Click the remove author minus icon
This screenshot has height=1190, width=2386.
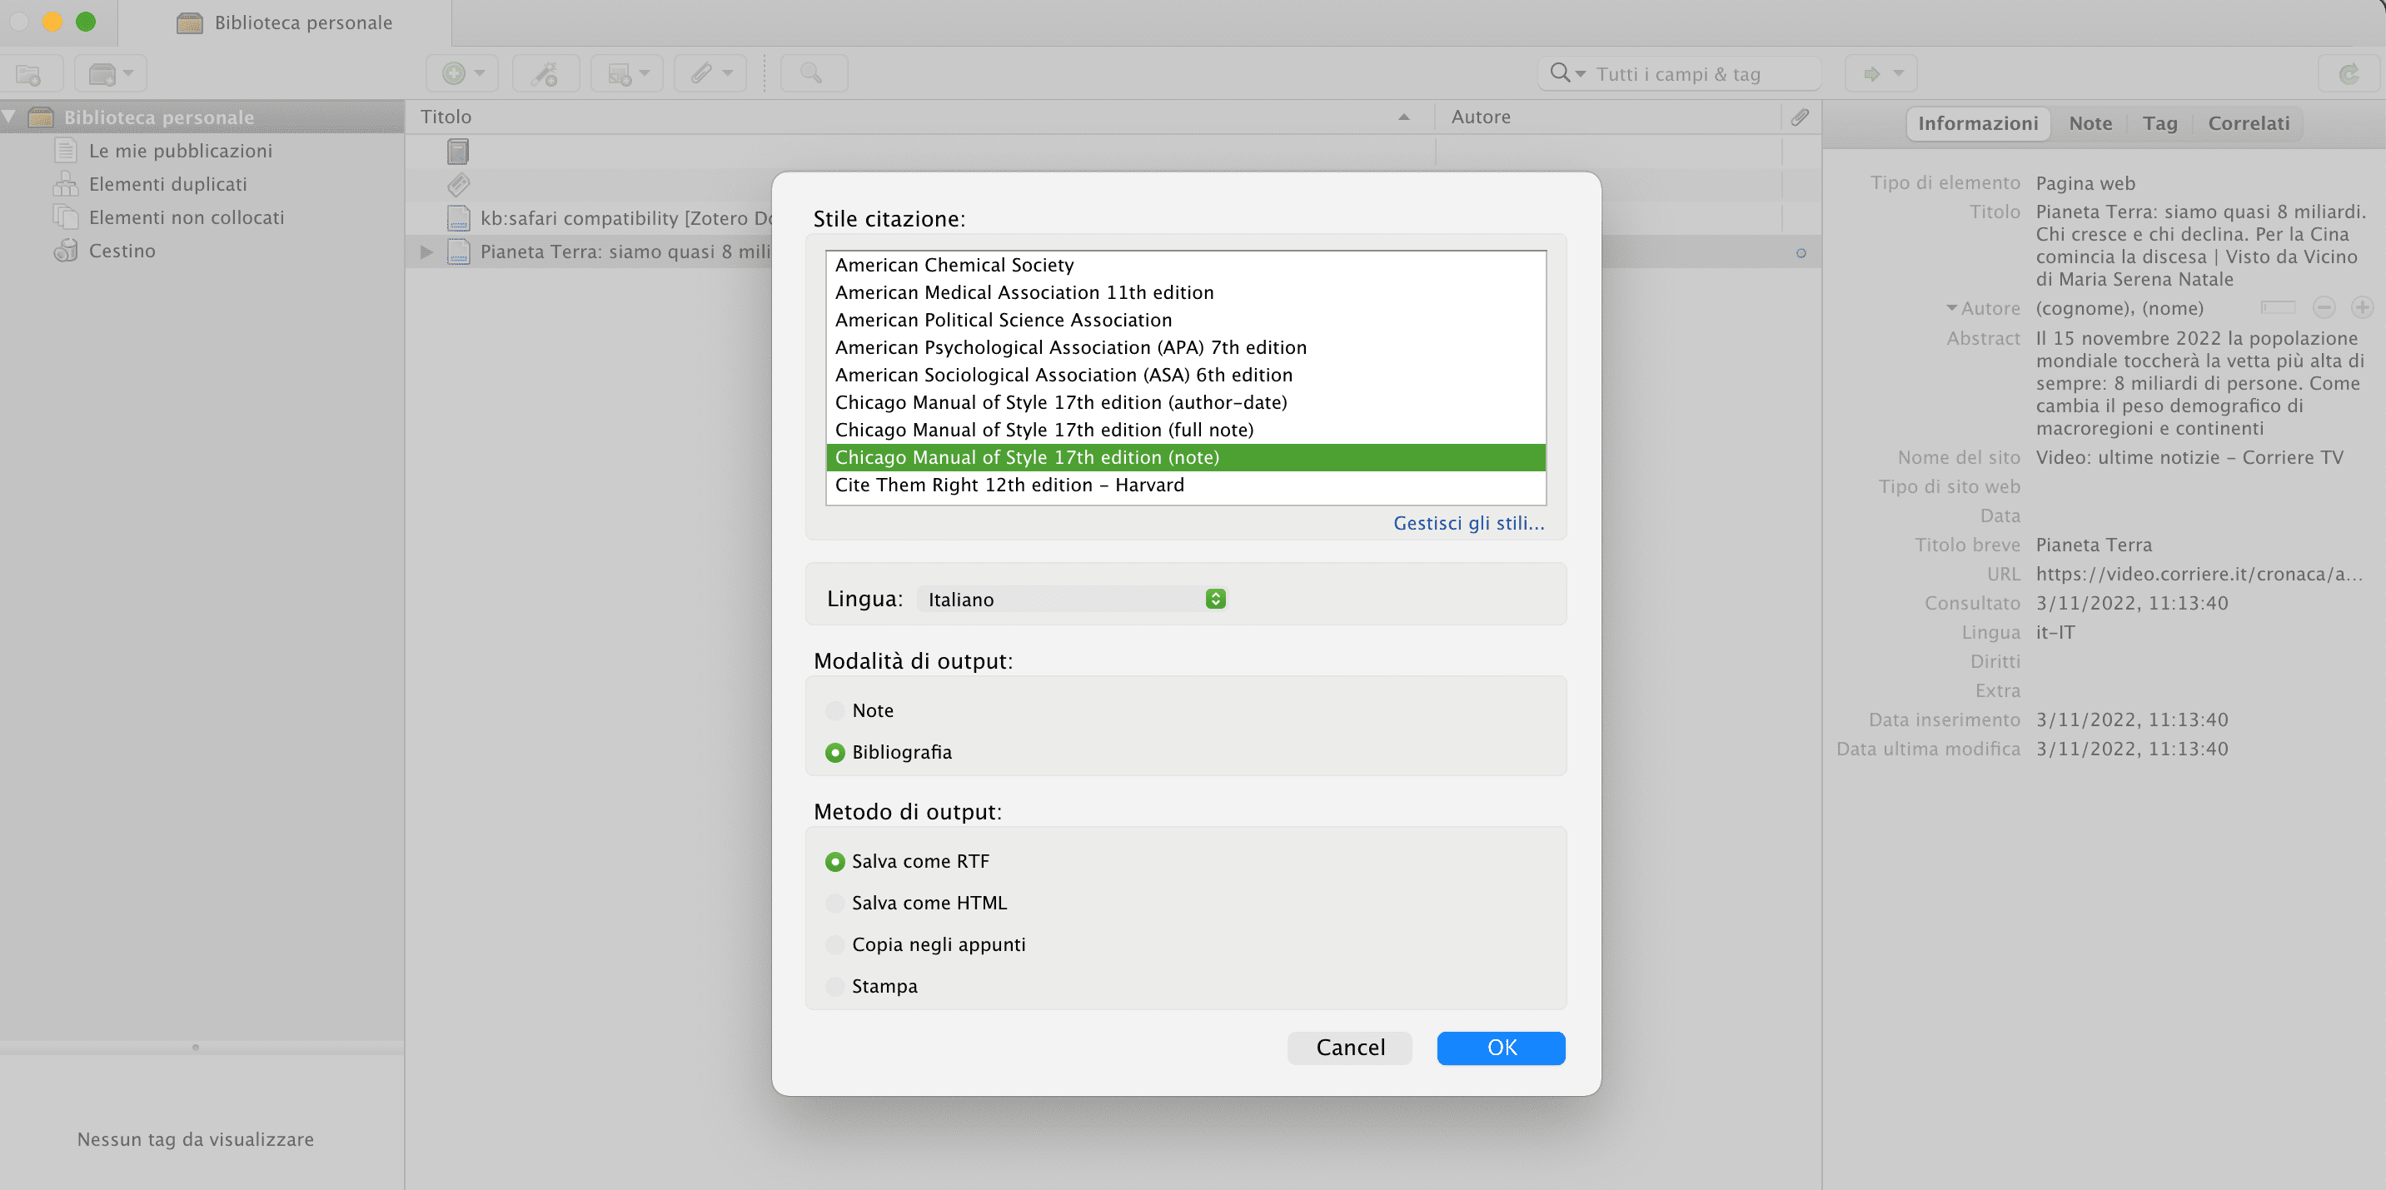click(x=2324, y=307)
